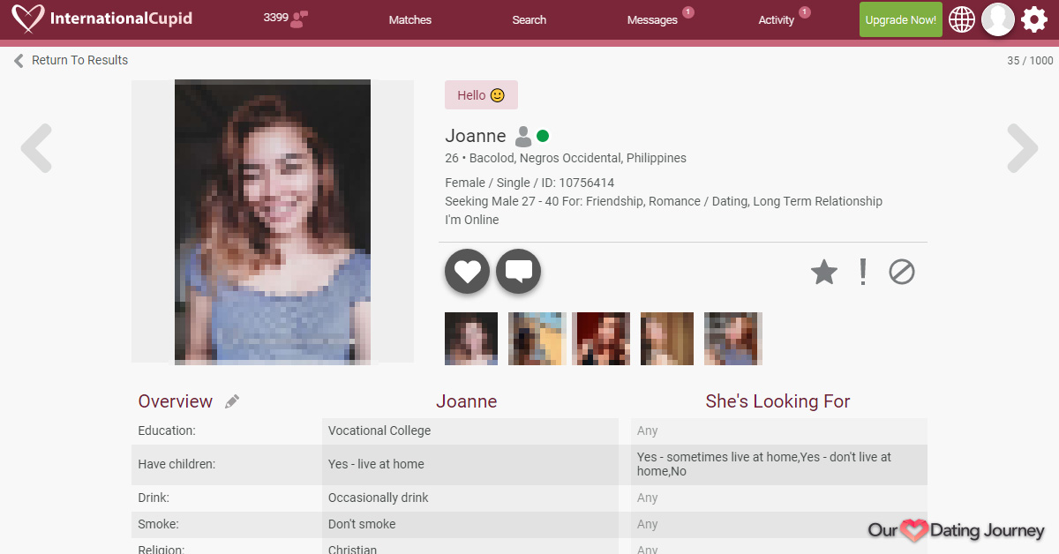Image resolution: width=1059 pixels, height=554 pixels.
Task: Click the Vocational College education value
Action: [379, 430]
